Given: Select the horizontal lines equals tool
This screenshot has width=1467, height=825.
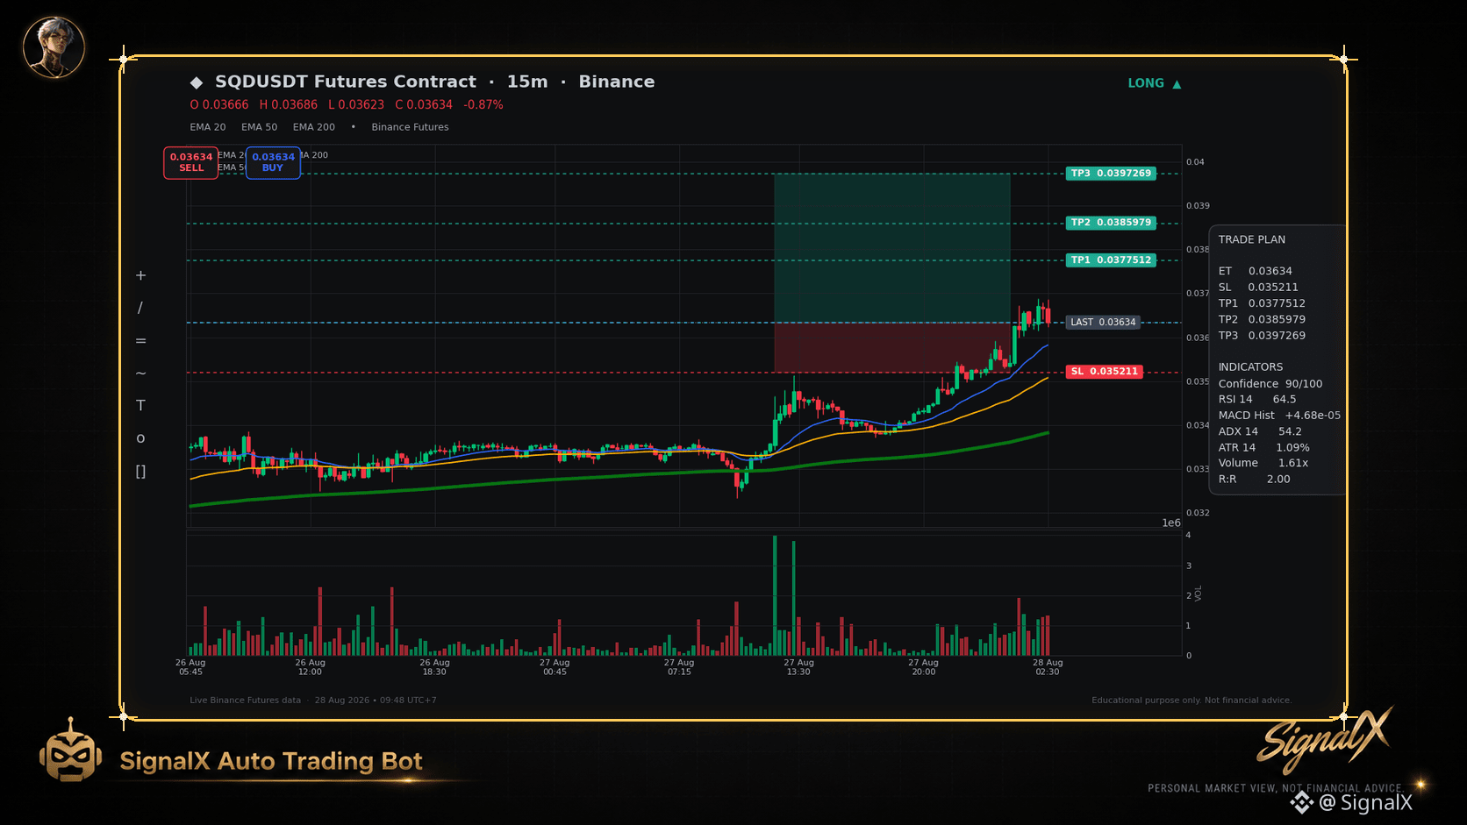Looking at the screenshot, I should pos(140,341).
